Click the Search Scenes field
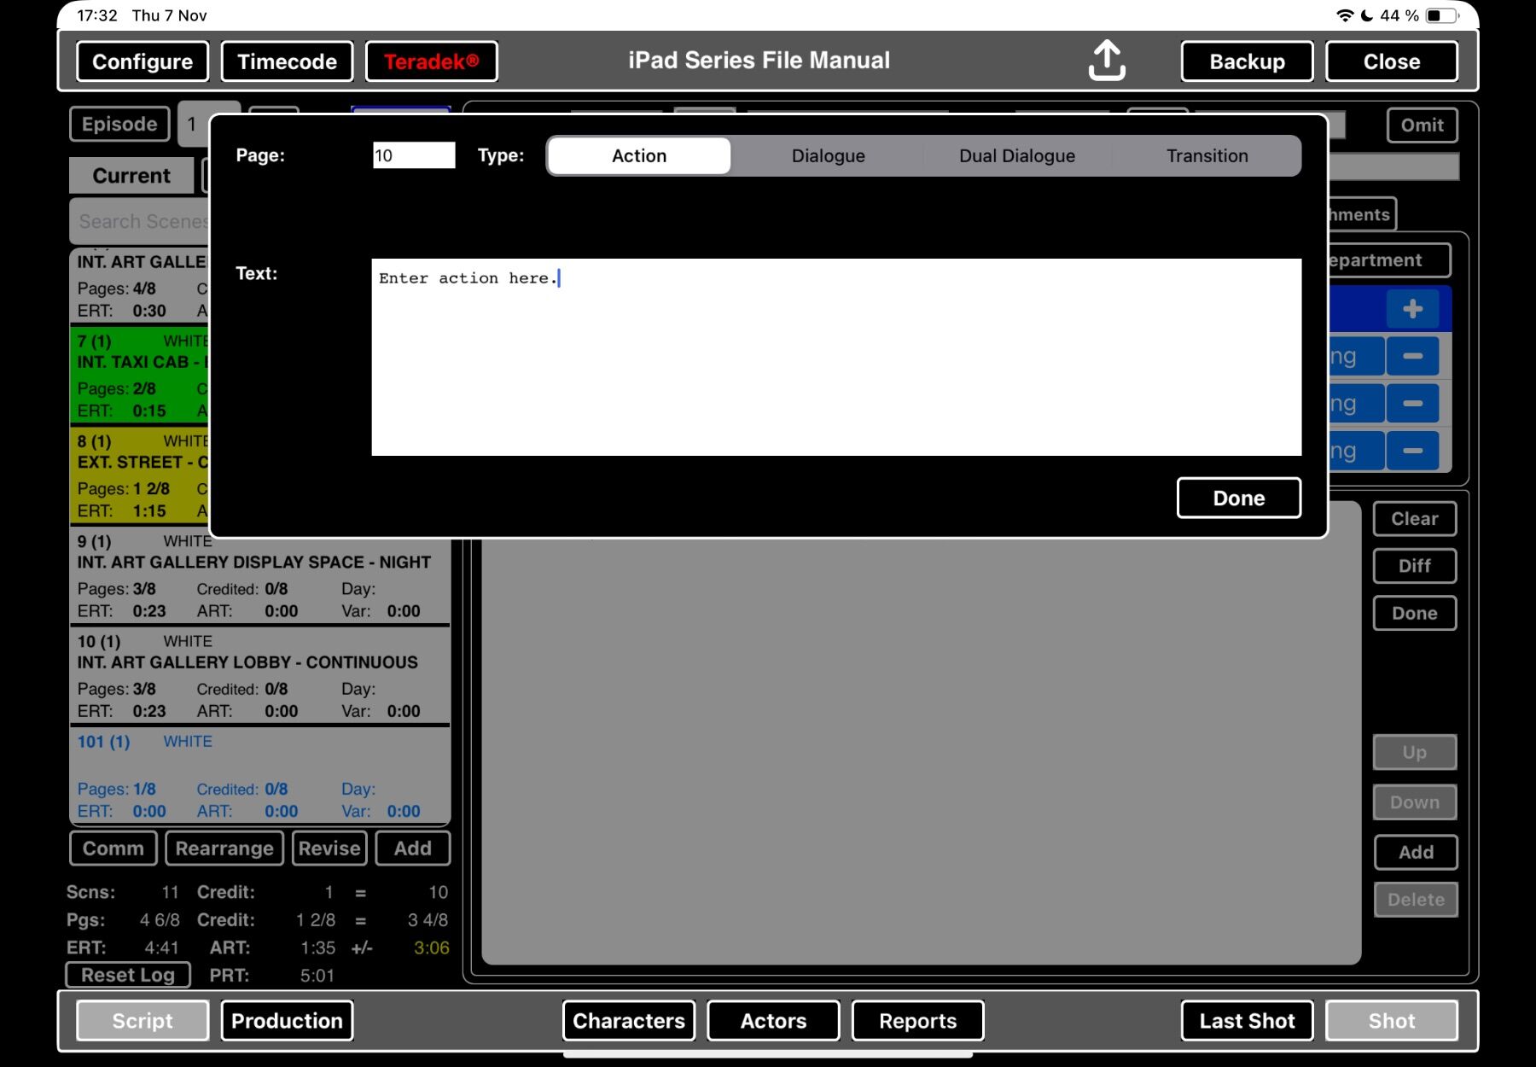This screenshot has height=1067, width=1536. tap(141, 221)
